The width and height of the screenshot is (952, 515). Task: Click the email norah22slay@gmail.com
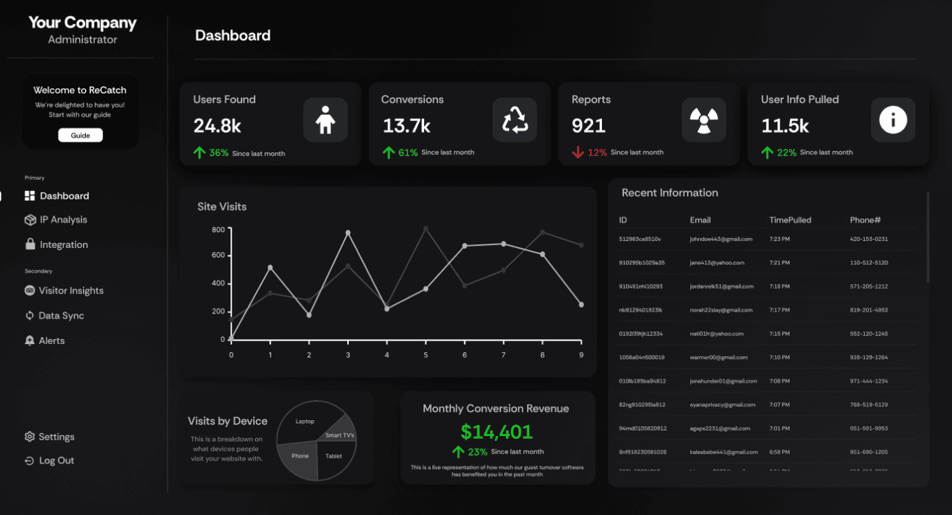click(721, 310)
